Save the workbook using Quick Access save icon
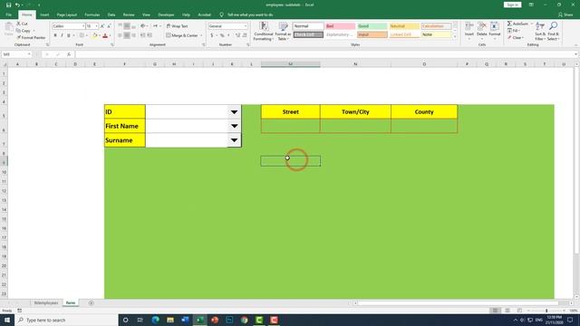 [x=8, y=5]
